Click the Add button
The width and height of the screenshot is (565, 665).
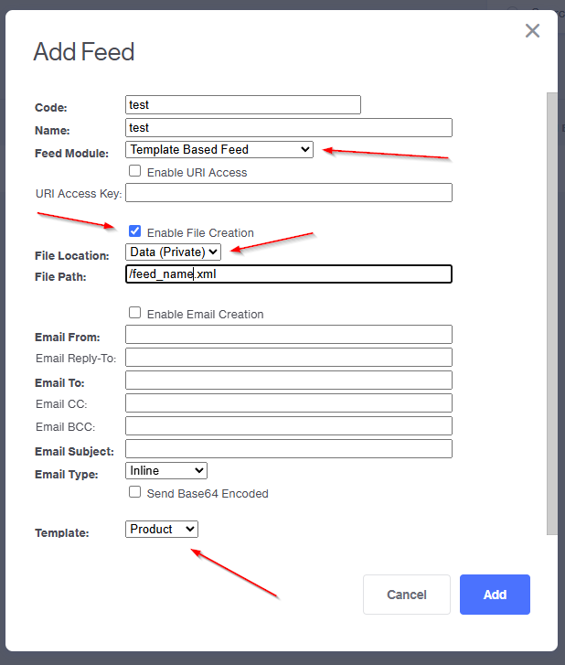point(495,595)
